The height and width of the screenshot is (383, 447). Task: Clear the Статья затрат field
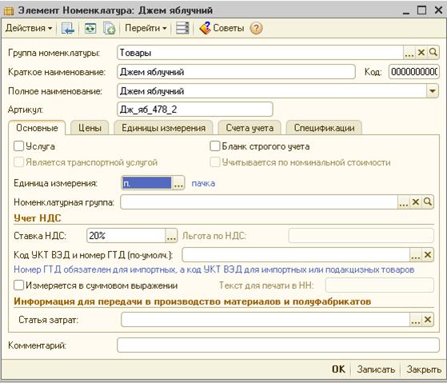point(428,320)
